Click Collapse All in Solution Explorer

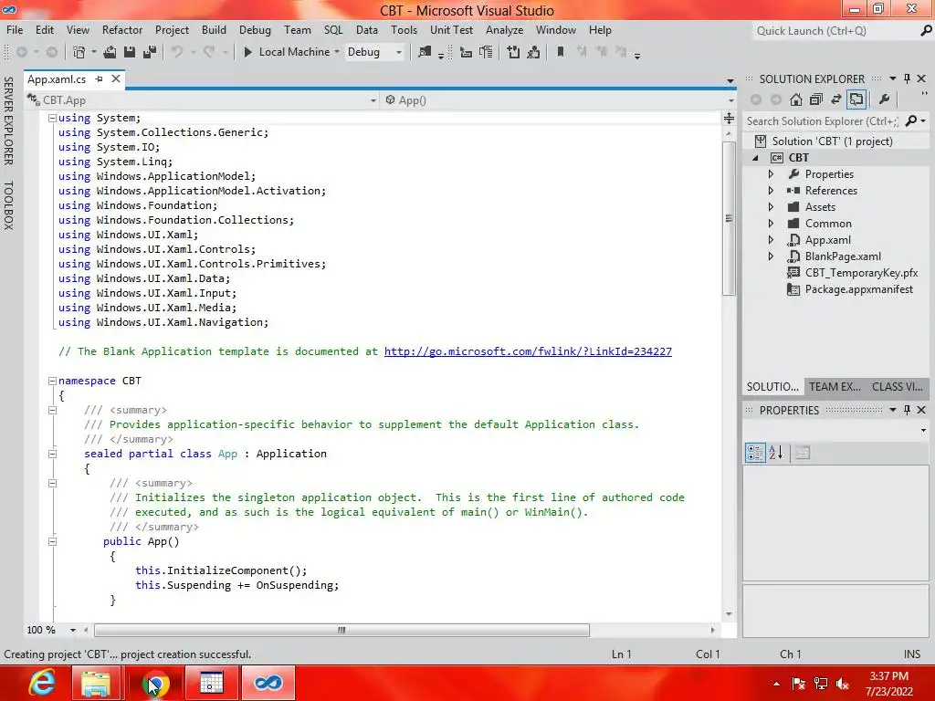point(816,99)
